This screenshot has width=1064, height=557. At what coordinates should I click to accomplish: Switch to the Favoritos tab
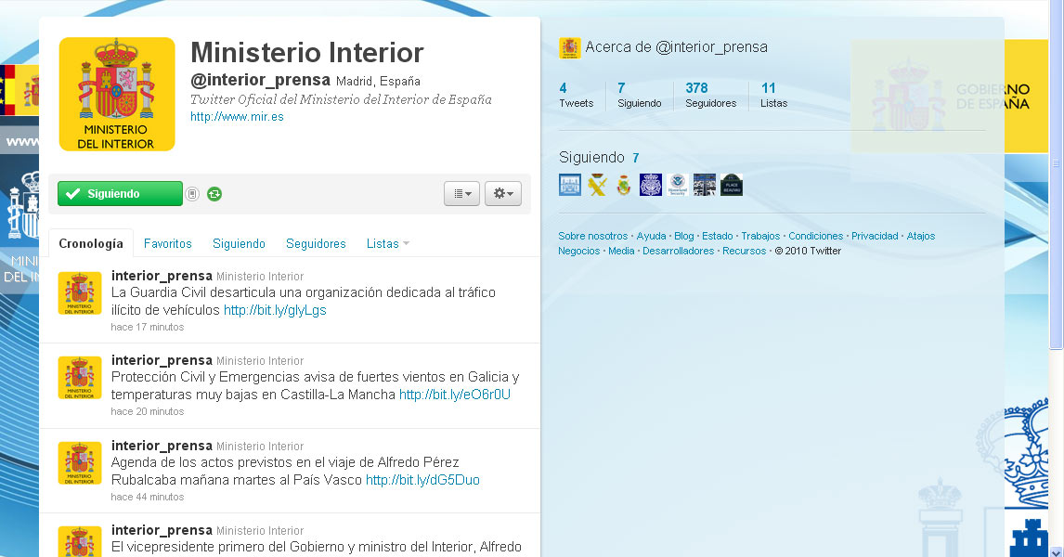167,244
